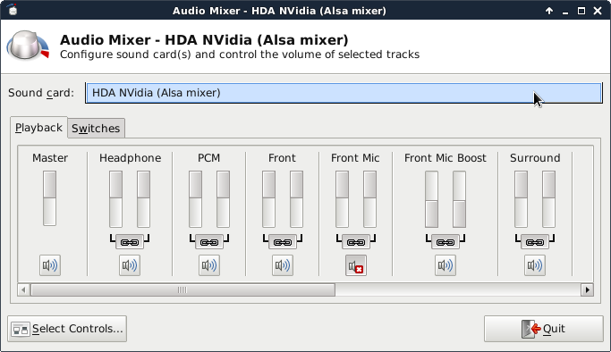Mute the Surround channel
Image resolution: width=611 pixels, height=352 pixels.
coord(535,265)
